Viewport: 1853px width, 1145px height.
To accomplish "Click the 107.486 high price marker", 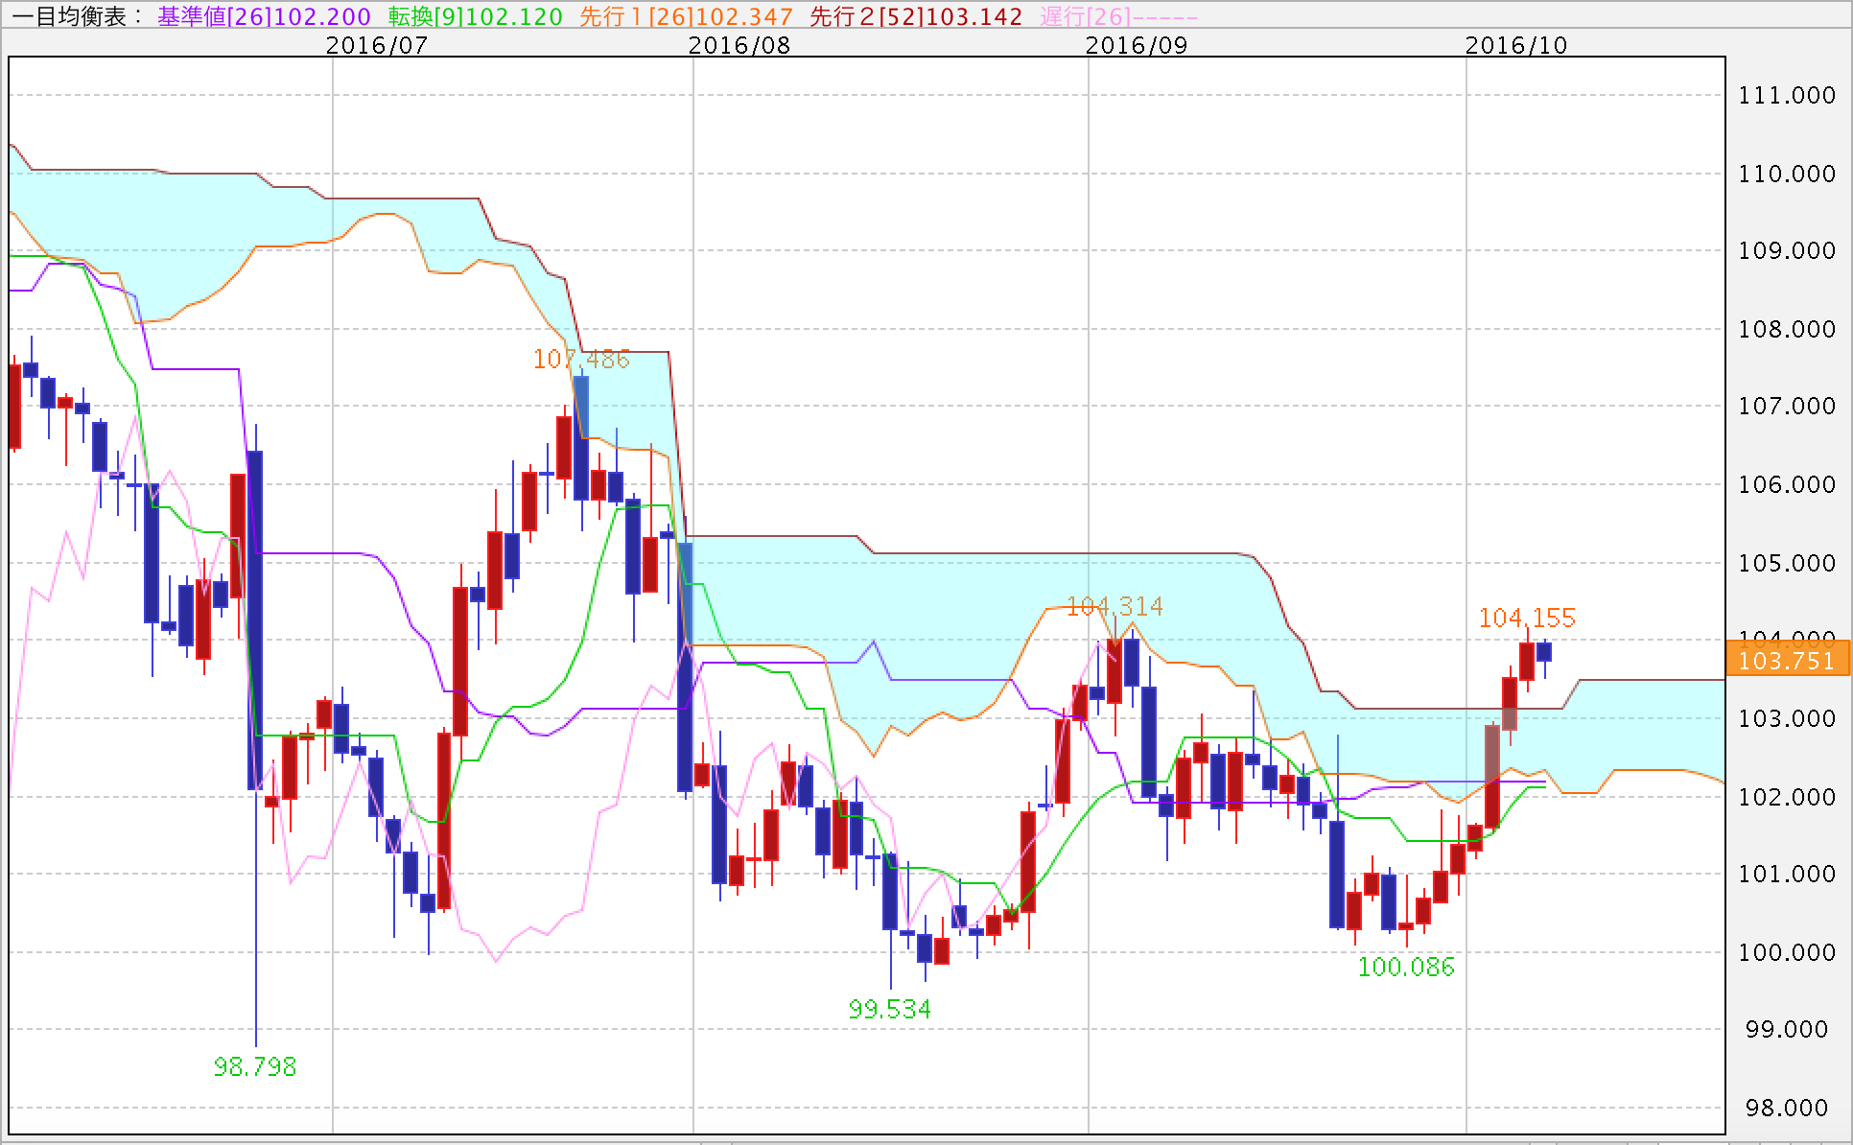I will click(x=581, y=360).
